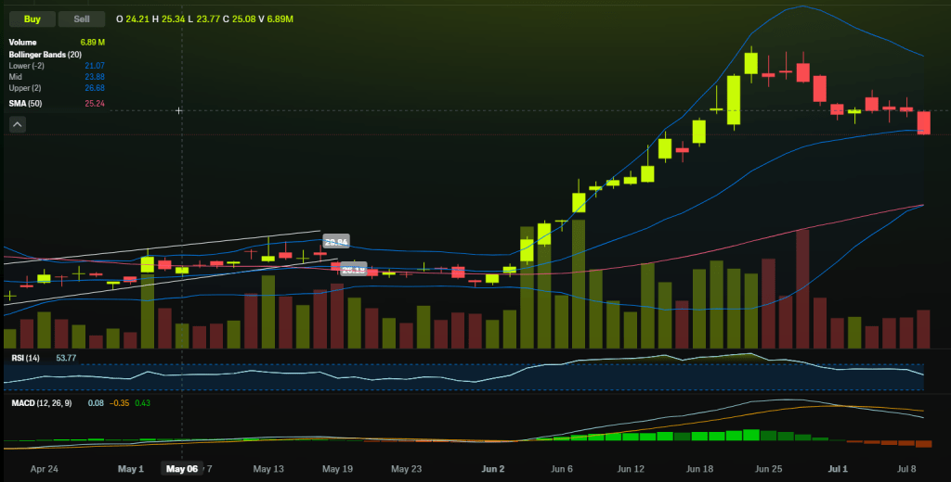Click the OHLC price readout at top
Screen dimensions: 951x482
tap(204, 19)
